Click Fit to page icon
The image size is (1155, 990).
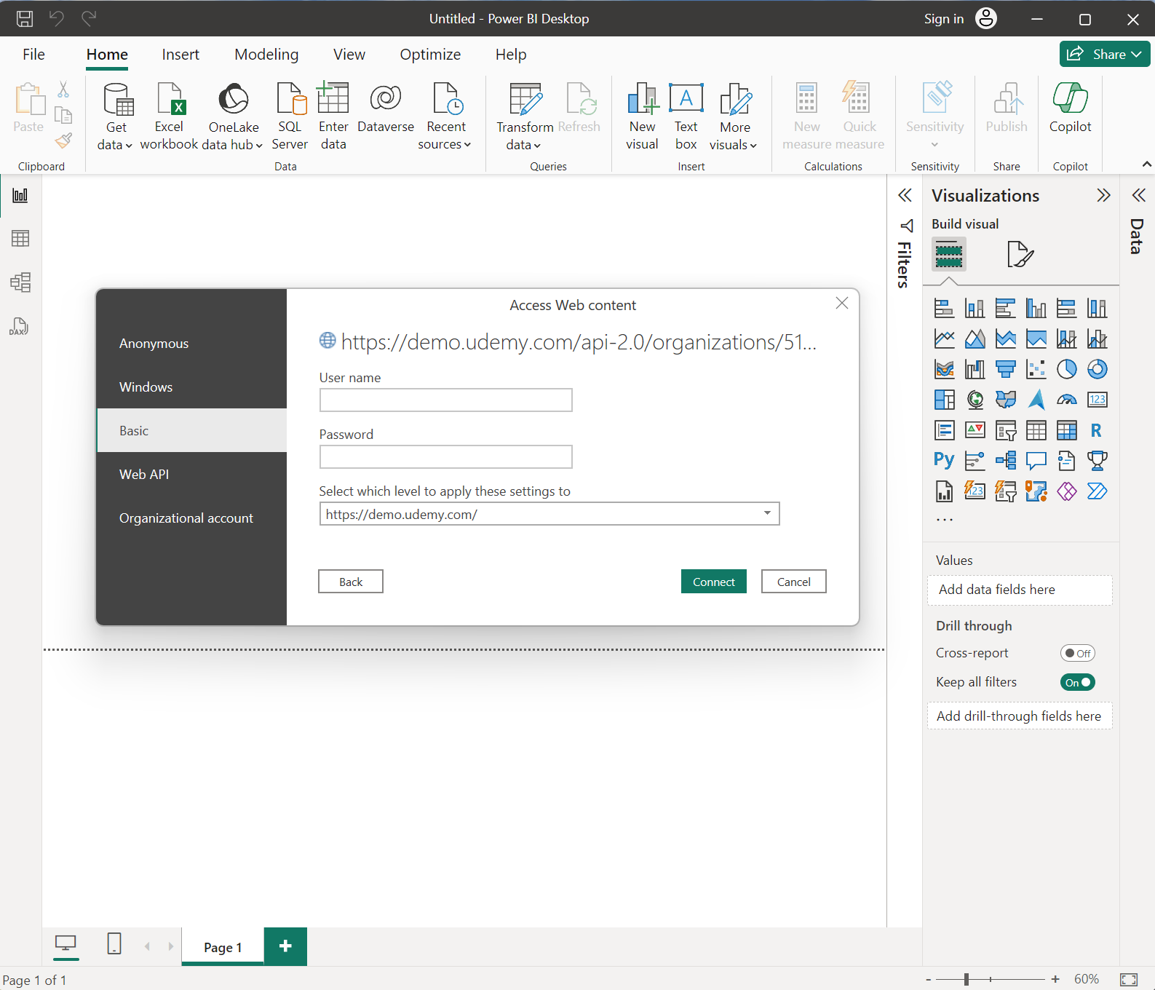click(1129, 979)
